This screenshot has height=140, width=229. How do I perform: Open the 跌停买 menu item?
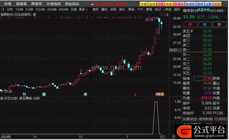point(37,4)
